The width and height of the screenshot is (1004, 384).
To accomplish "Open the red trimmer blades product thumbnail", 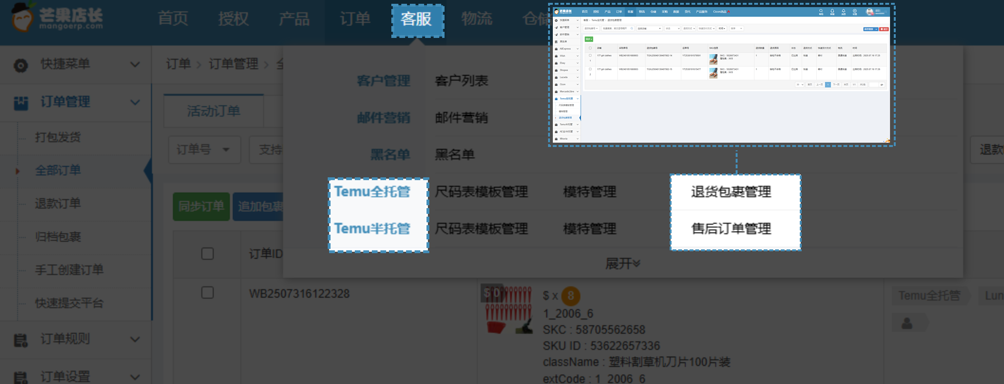I will (x=508, y=310).
